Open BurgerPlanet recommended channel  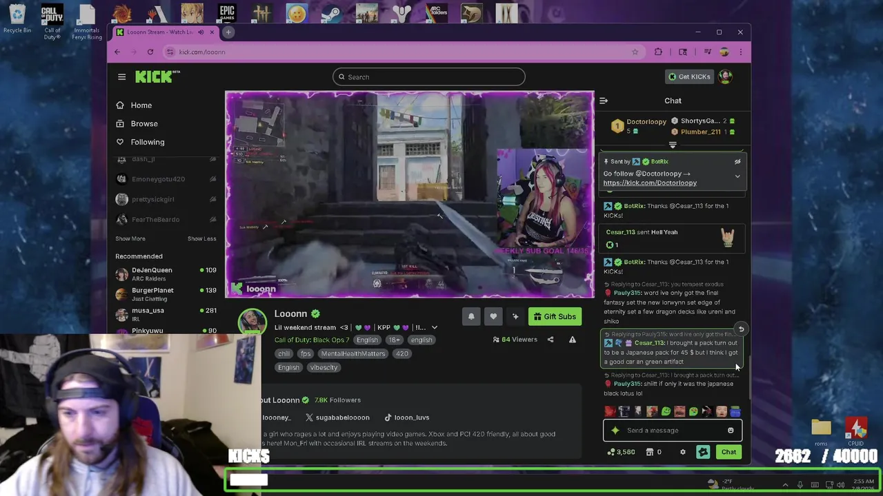pyautogui.click(x=166, y=294)
